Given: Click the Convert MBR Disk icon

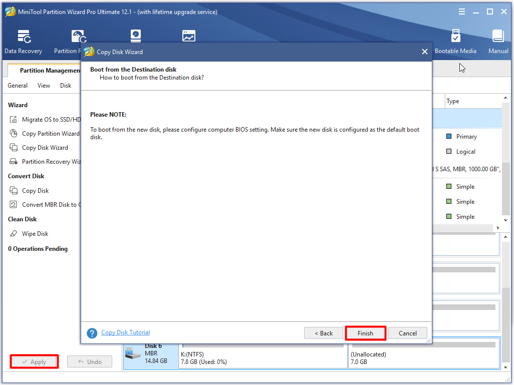Looking at the screenshot, I should tap(13, 204).
